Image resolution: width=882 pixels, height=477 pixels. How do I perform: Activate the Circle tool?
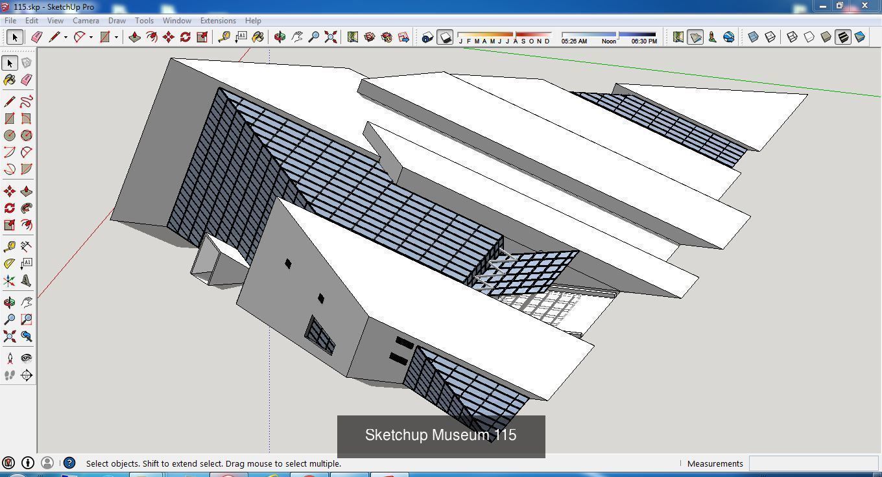[10, 135]
